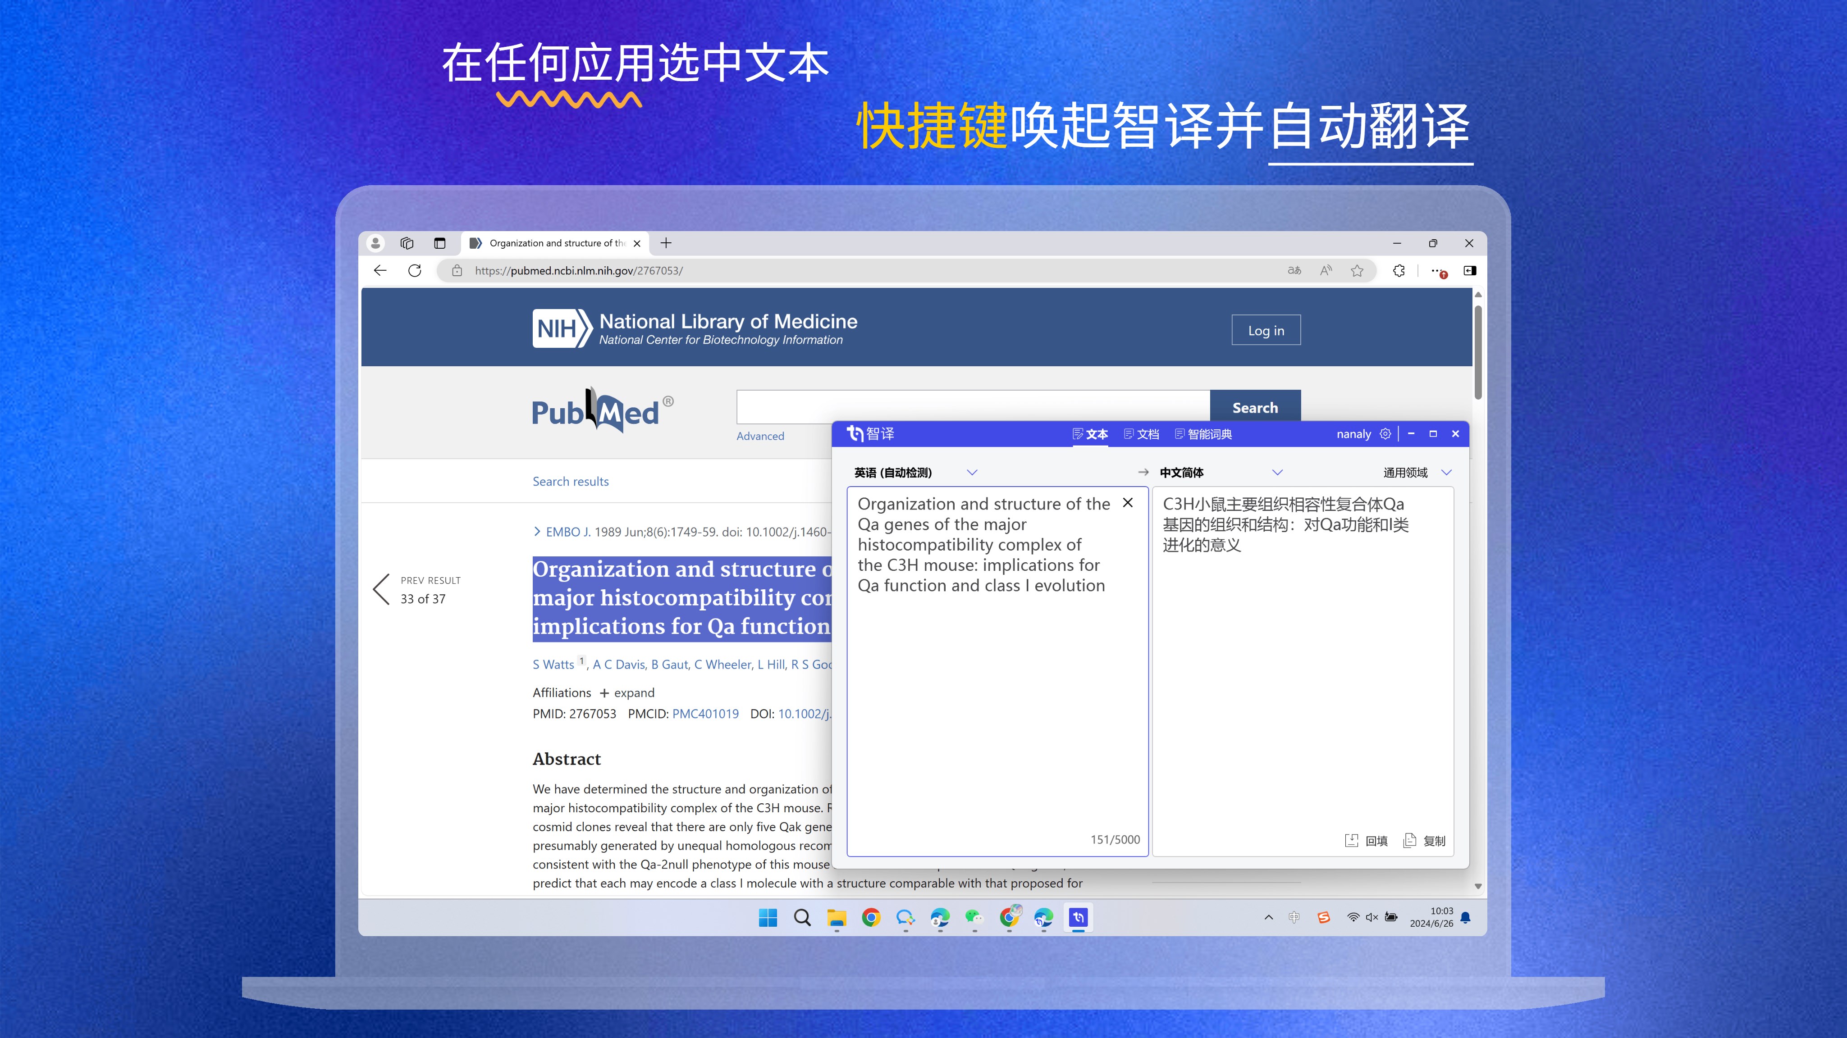
Task: Open the PMC401019 link
Action: [x=705, y=714]
